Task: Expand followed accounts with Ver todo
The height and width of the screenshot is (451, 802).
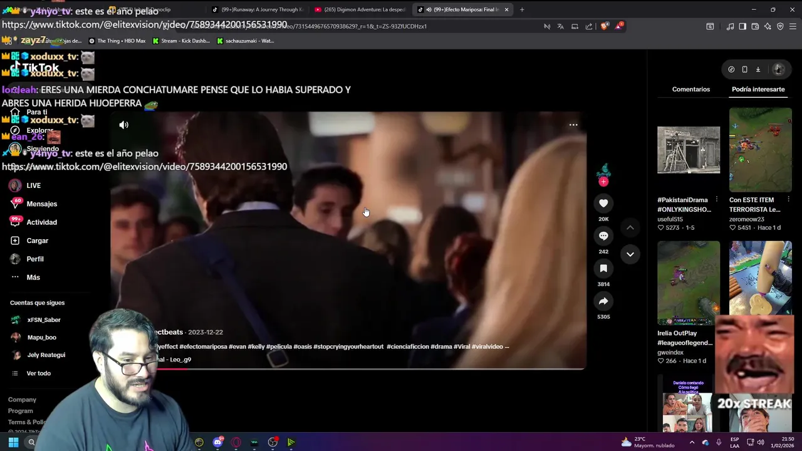Action: tap(38, 373)
